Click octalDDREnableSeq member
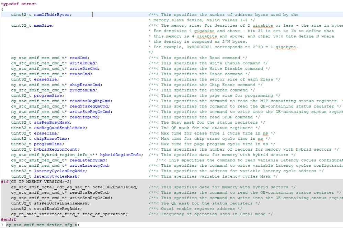The width and height of the screenshot is (343, 228). pos(114,187)
